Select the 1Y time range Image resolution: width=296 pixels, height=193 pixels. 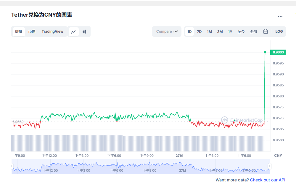230,32
